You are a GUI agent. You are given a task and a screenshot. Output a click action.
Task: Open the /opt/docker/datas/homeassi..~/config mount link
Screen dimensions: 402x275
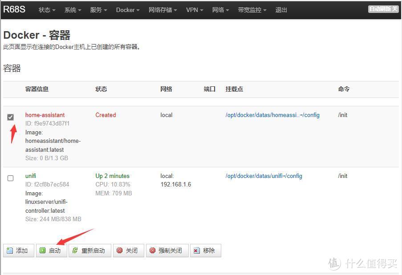click(272, 115)
